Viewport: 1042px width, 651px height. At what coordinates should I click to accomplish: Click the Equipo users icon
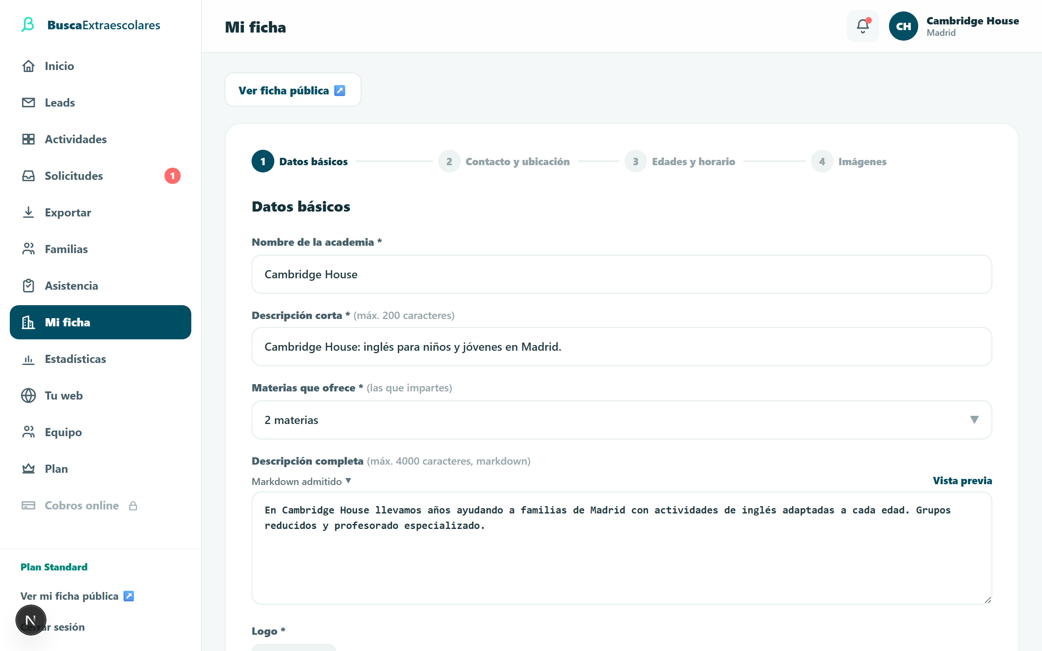tap(28, 432)
